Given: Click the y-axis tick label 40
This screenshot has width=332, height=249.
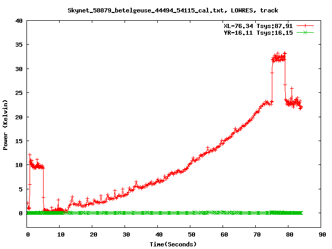Looking at the screenshot, I should click(19, 21).
